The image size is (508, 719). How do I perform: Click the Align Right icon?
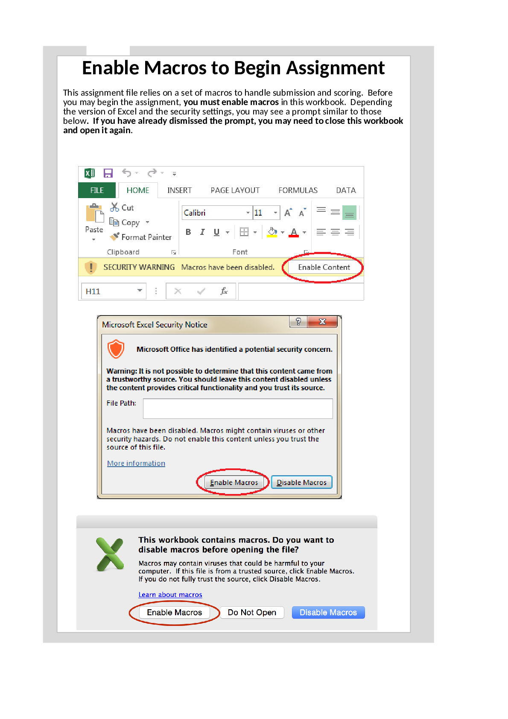pyautogui.click(x=349, y=232)
